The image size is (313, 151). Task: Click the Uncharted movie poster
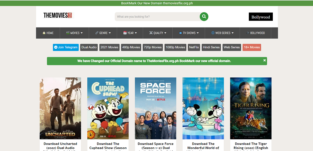(x=60, y=108)
